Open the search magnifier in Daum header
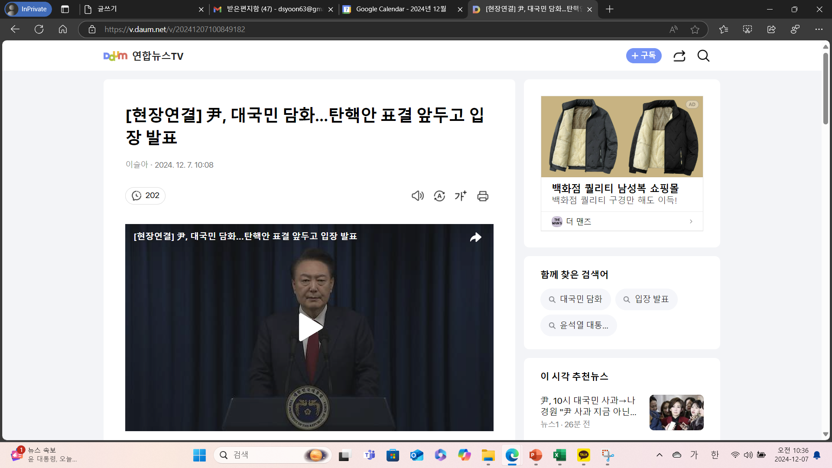This screenshot has width=832, height=468. [x=703, y=56]
